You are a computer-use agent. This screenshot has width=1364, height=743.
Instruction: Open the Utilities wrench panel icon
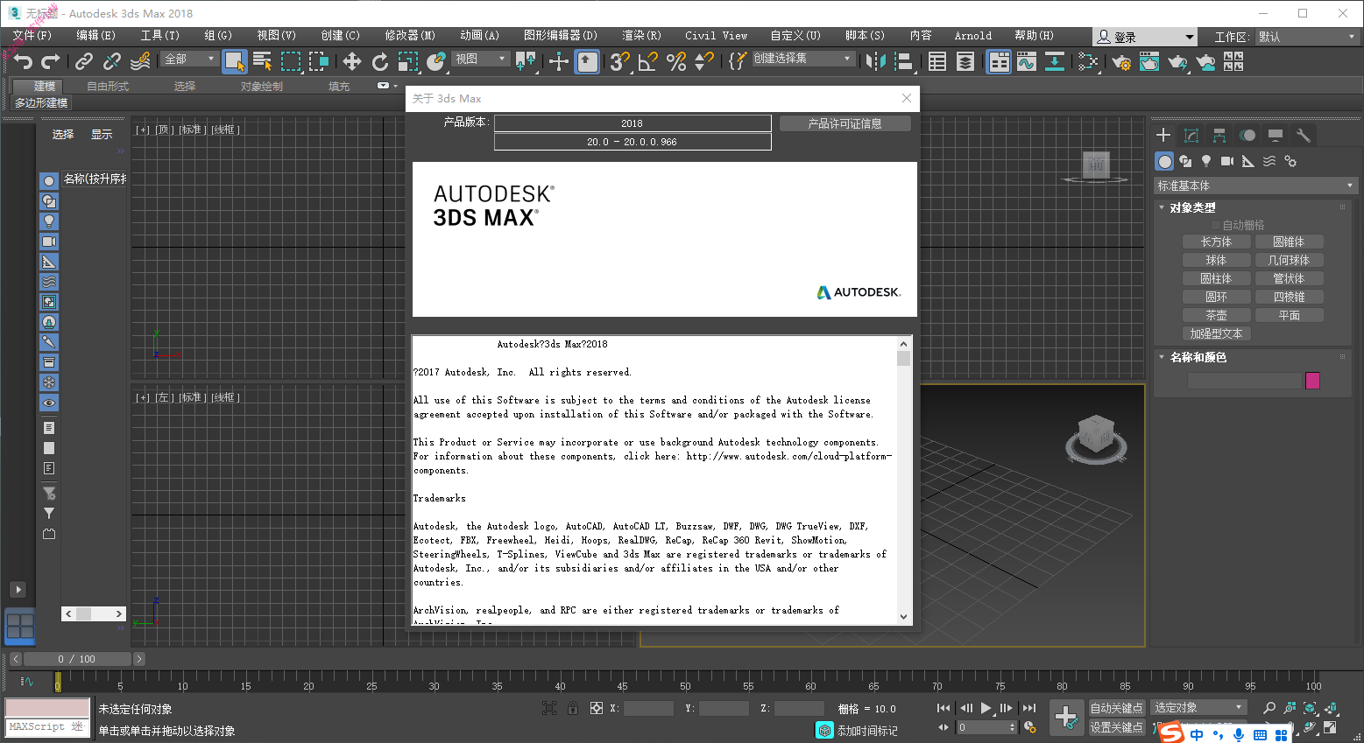pos(1304,136)
